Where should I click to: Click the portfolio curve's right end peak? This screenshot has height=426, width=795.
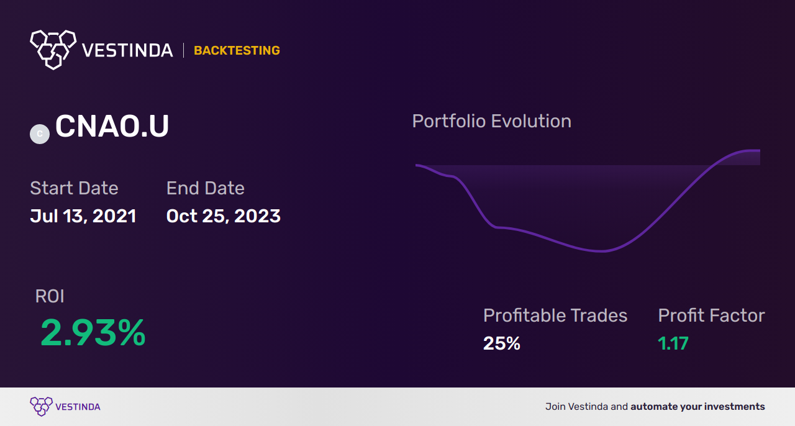tap(752, 151)
